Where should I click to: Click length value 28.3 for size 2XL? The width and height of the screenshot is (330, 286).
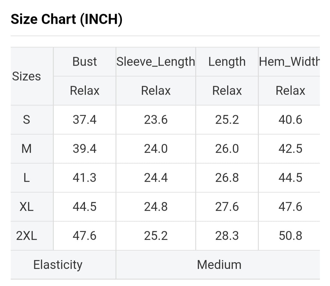click(x=227, y=236)
